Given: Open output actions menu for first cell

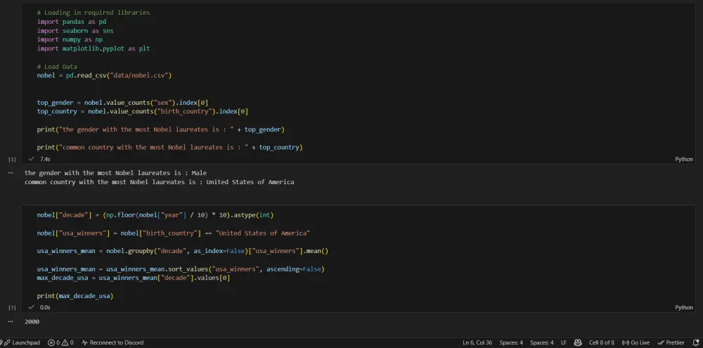Looking at the screenshot, I should (x=11, y=173).
